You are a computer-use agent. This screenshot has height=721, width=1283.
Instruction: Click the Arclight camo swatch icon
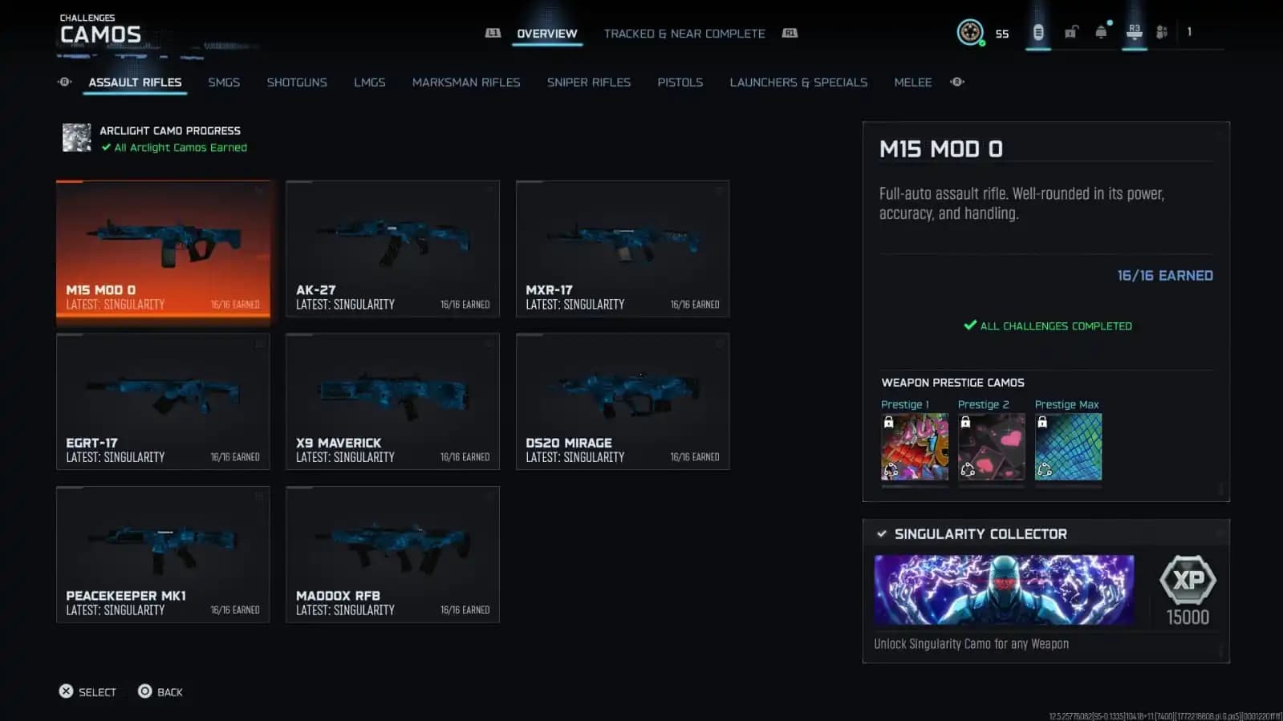click(x=77, y=138)
